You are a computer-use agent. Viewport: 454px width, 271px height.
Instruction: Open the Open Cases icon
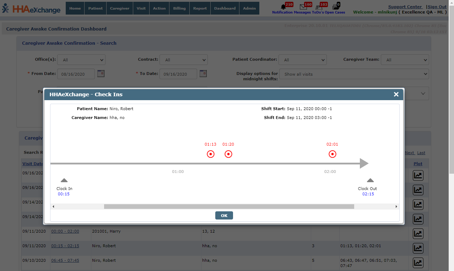click(335, 7)
